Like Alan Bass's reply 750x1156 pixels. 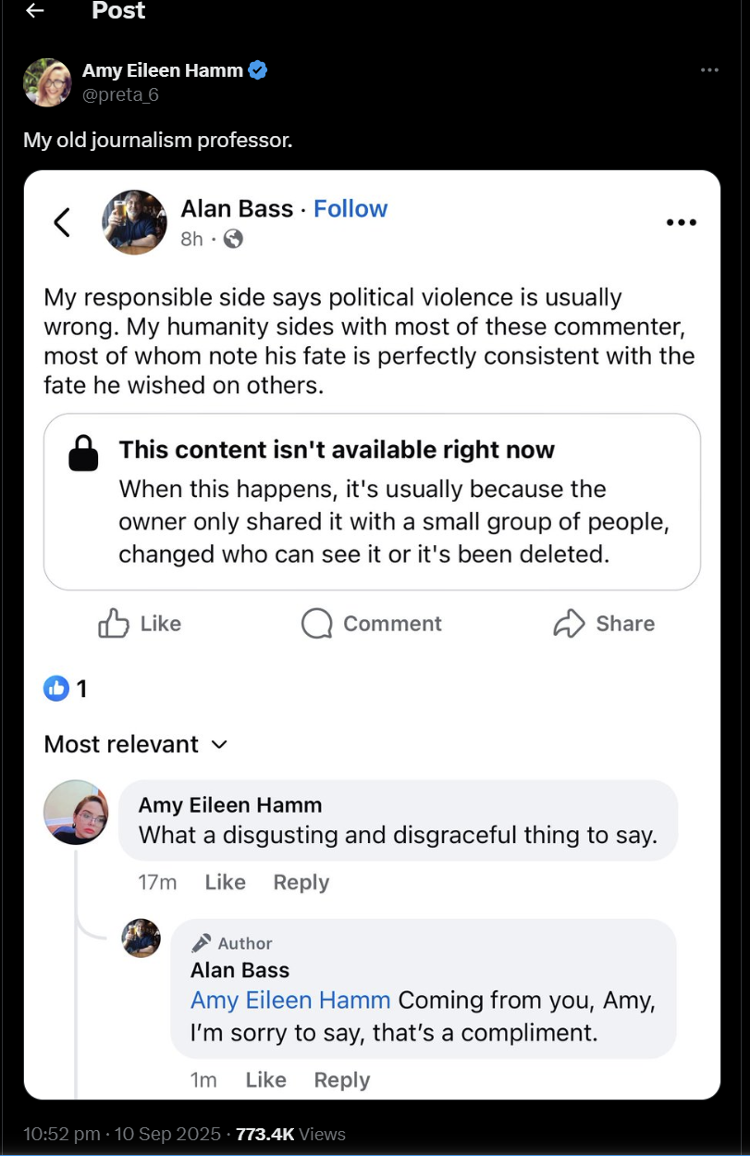265,1079
